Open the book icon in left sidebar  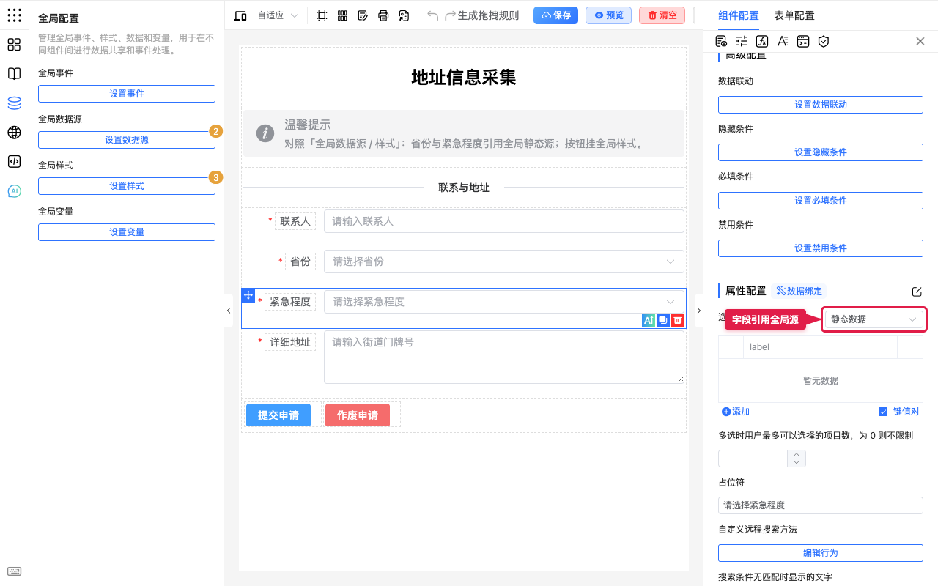14,74
